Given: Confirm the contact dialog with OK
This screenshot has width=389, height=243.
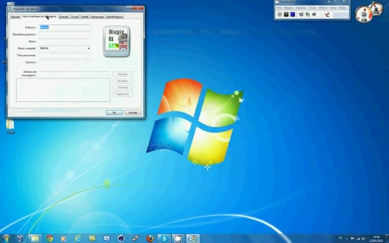Looking at the screenshot, I should [114, 112].
